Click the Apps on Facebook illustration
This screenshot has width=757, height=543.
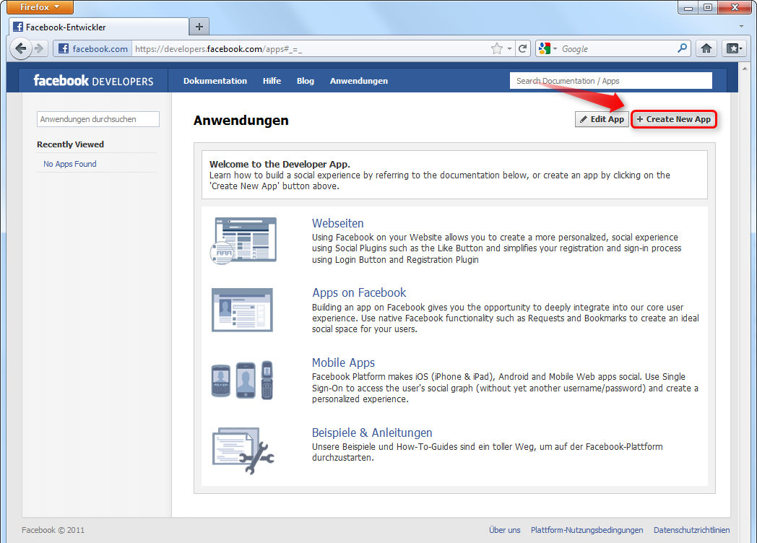coord(243,310)
